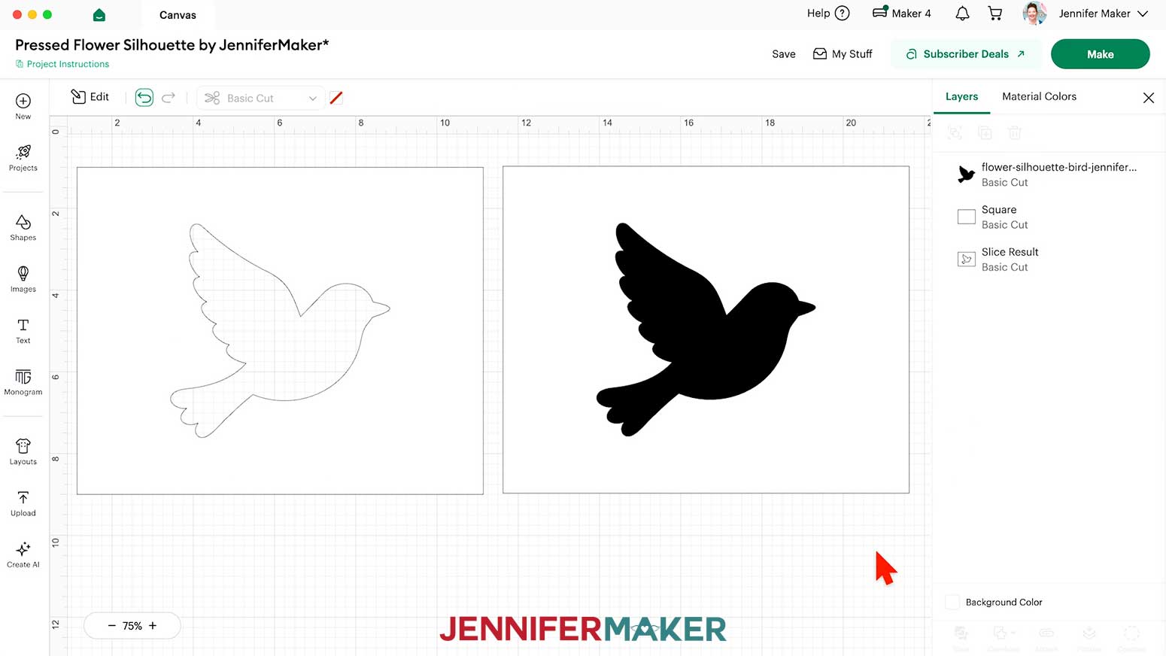The image size is (1166, 656).
Task: Switch to the Canvas tab
Action: pos(178,15)
